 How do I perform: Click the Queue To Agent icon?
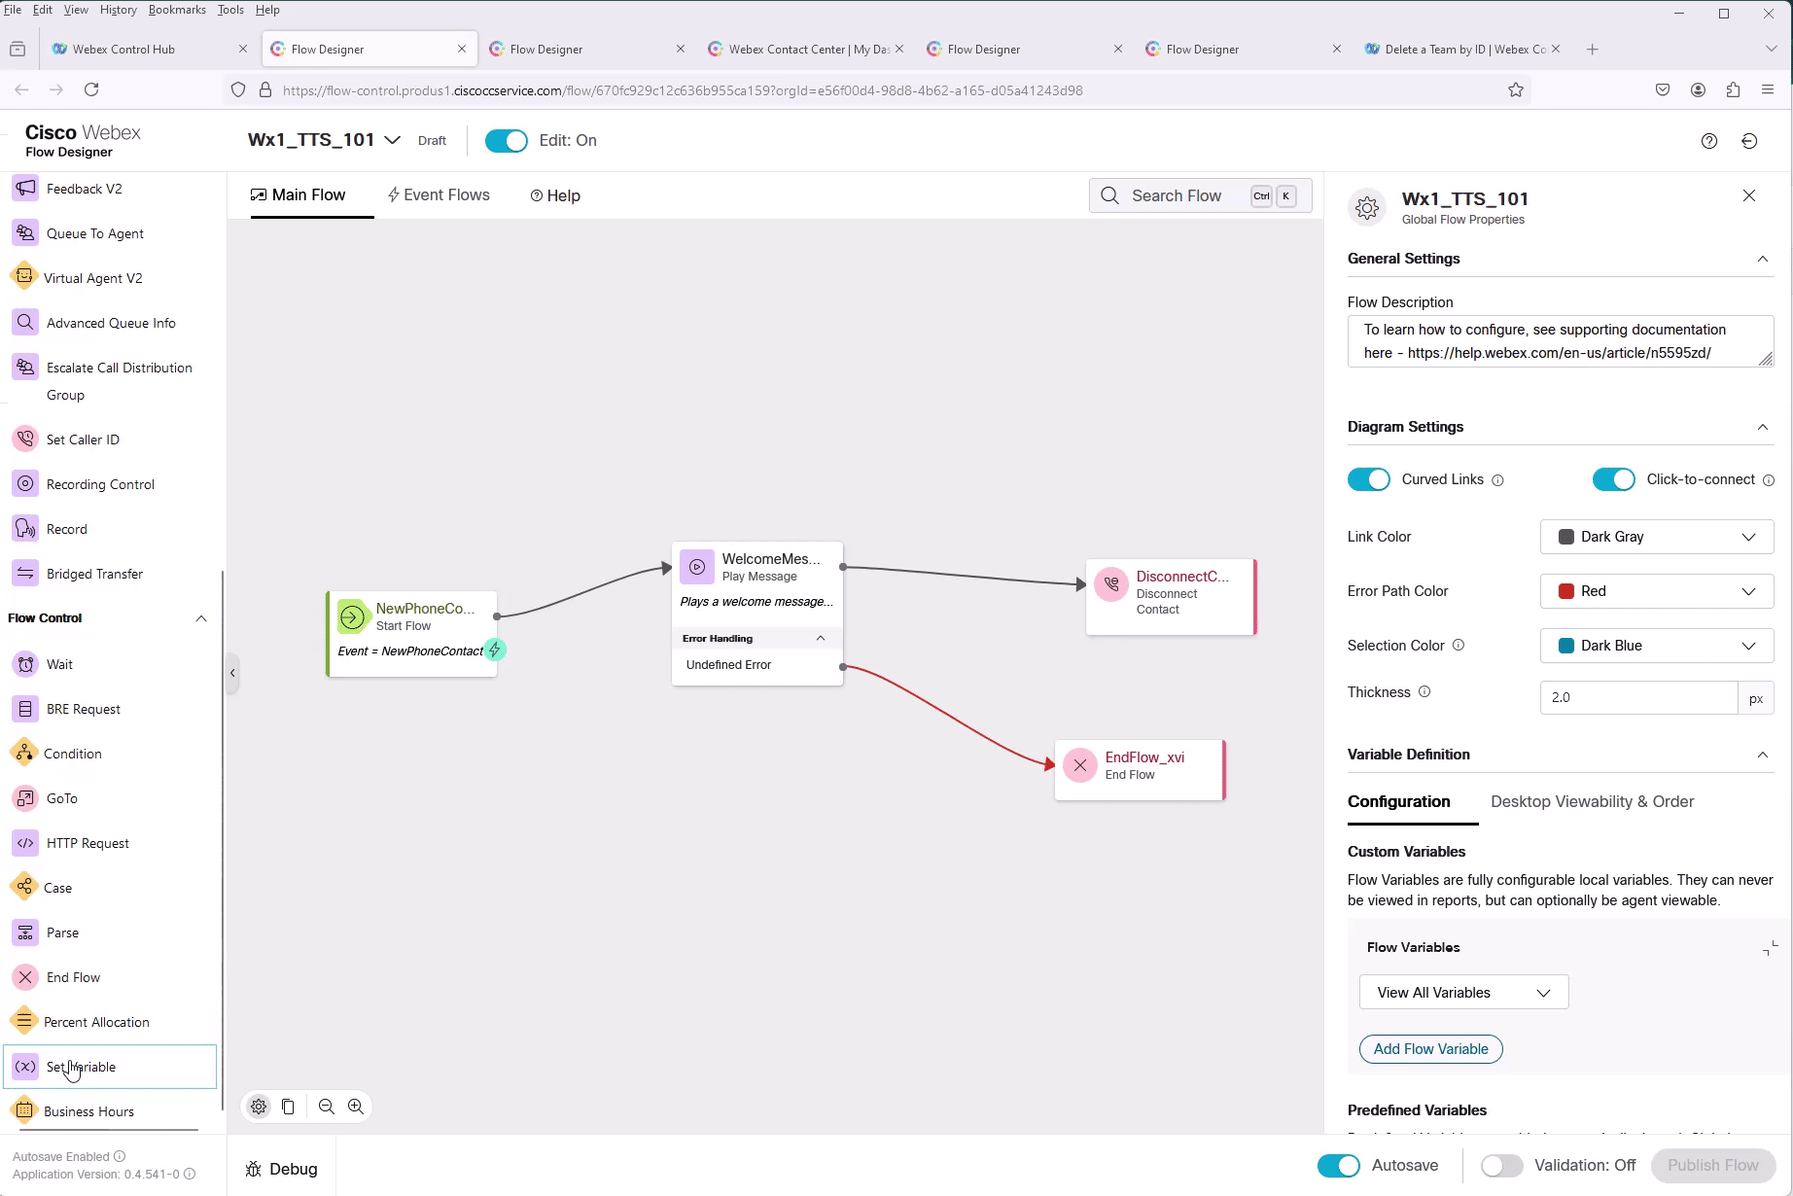pos(25,233)
